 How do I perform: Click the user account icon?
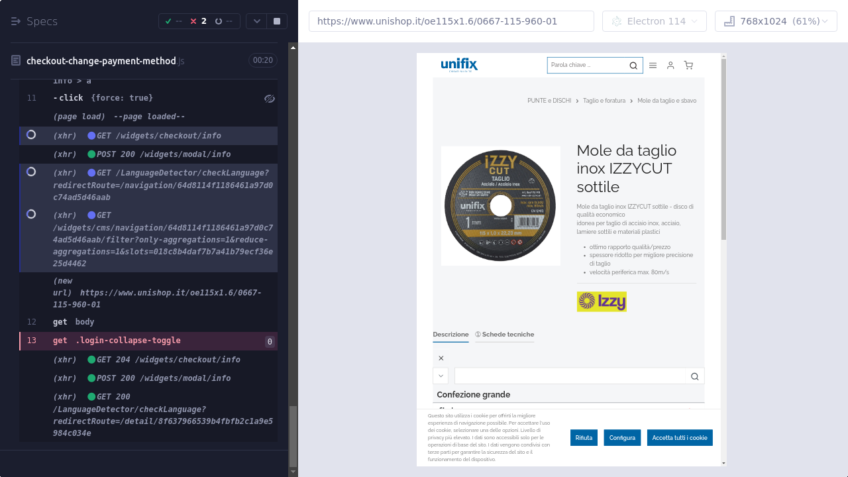(670, 66)
